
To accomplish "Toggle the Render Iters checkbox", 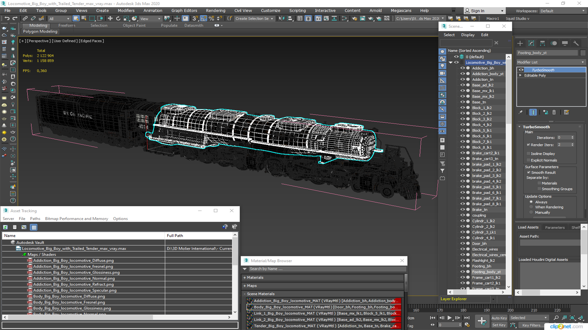I will tap(529, 145).
